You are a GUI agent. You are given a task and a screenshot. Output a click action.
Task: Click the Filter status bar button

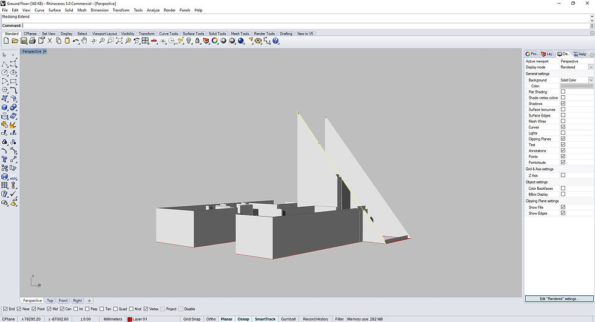(x=339, y=319)
